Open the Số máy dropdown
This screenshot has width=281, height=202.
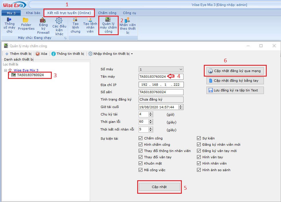pyautogui.click(x=180, y=69)
